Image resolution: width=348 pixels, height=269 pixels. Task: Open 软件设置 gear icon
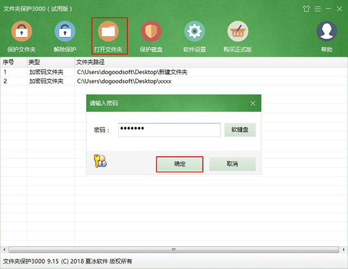[x=194, y=31]
